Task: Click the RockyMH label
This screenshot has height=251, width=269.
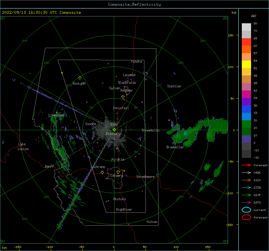Action: [x=79, y=84]
